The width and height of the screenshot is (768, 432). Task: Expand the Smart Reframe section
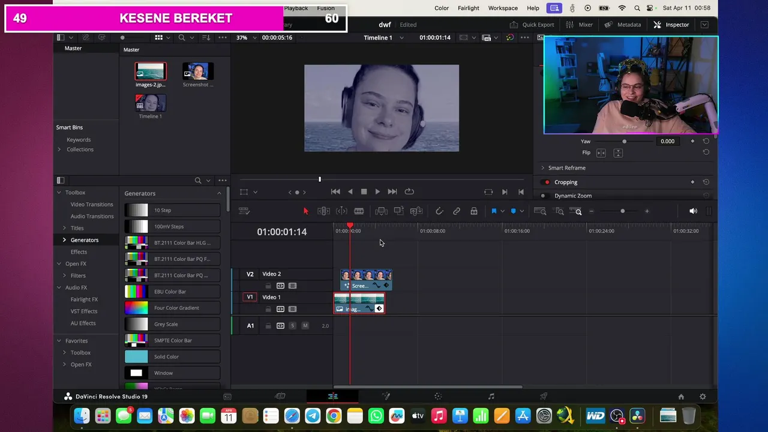pyautogui.click(x=543, y=168)
